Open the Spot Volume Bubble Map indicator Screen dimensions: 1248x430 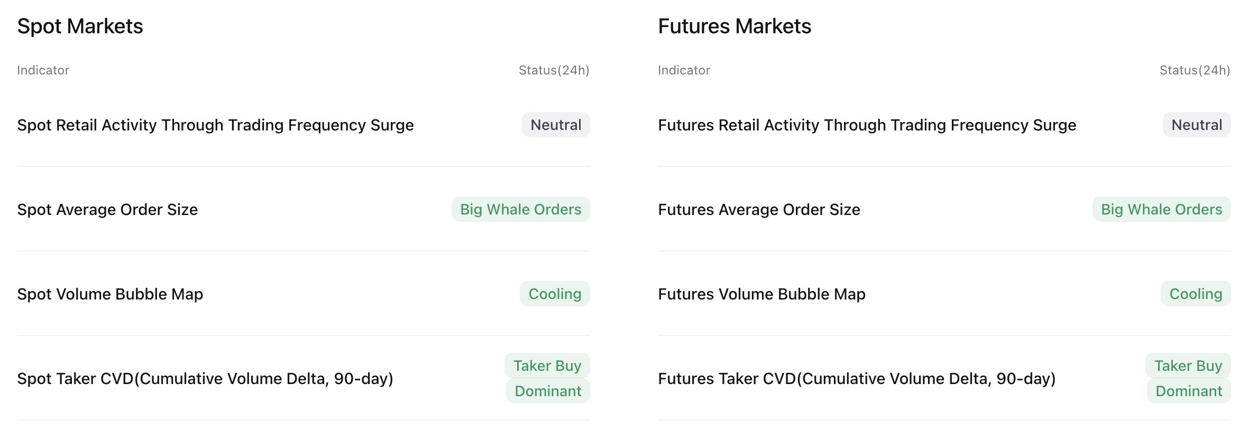[x=110, y=294]
